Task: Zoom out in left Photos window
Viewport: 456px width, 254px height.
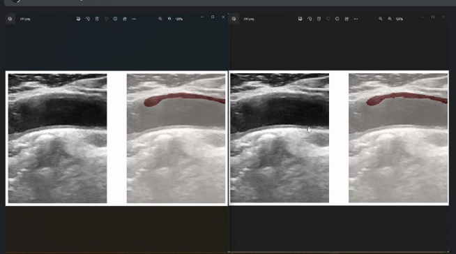Action: [x=160, y=19]
